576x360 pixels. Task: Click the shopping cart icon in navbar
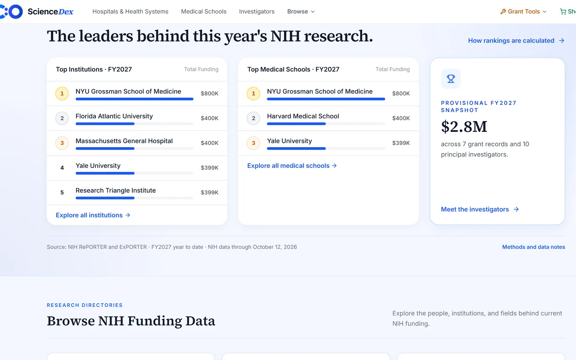562,12
